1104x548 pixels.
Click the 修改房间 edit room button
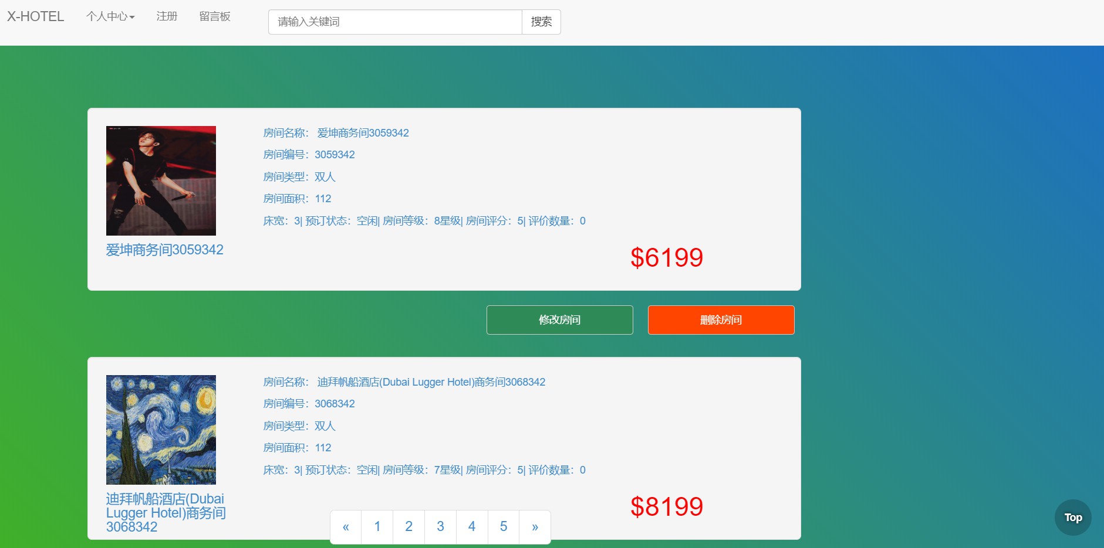[x=559, y=320]
